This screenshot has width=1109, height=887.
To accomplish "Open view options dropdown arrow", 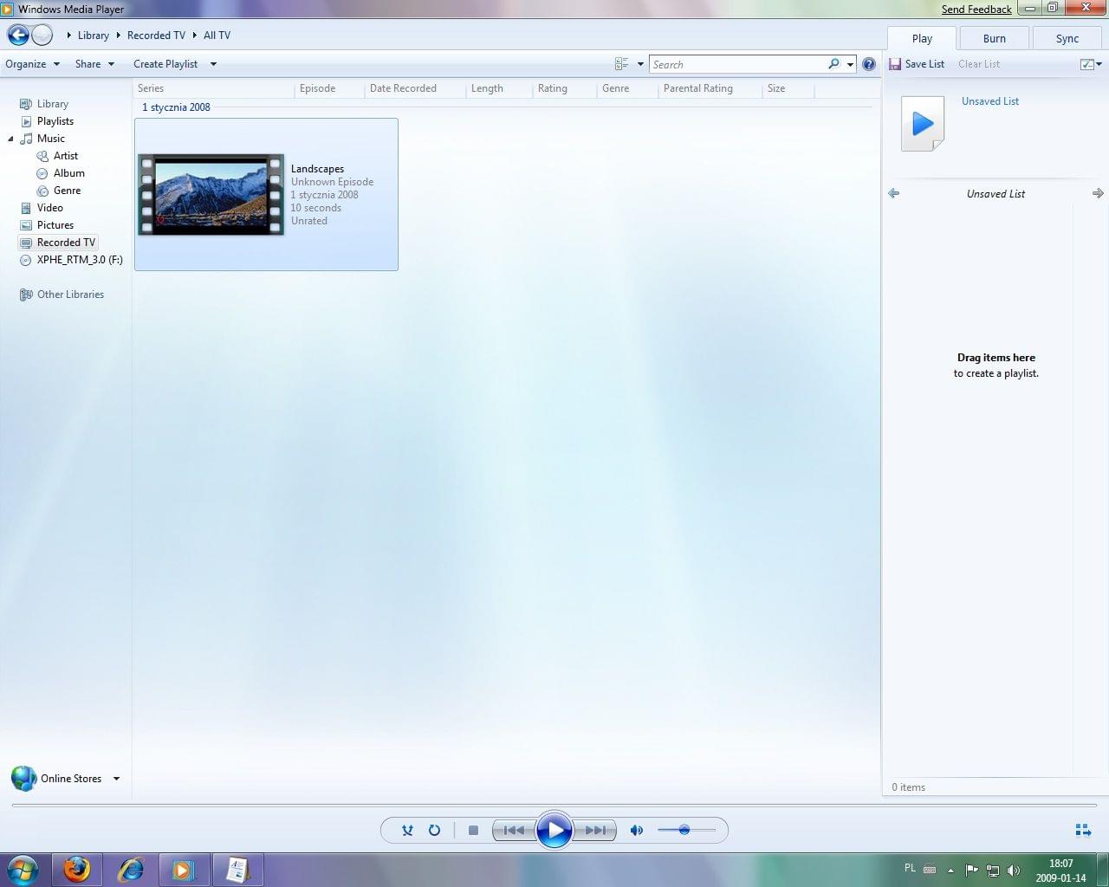I will click(x=640, y=64).
